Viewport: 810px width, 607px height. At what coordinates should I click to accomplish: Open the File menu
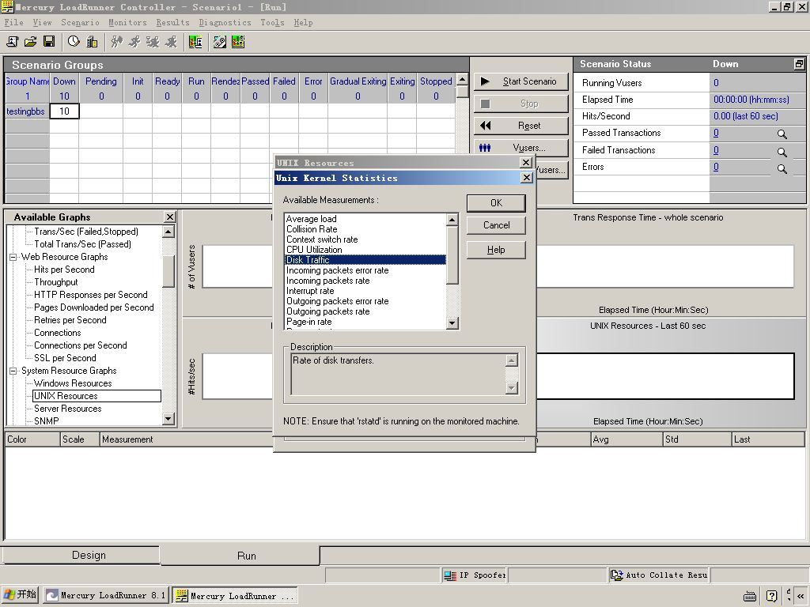pos(14,23)
